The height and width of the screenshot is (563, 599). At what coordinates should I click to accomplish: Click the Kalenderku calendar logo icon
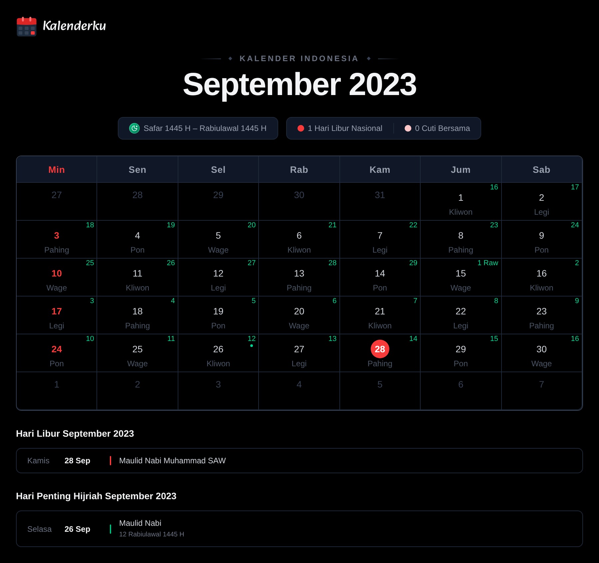pyautogui.click(x=27, y=26)
